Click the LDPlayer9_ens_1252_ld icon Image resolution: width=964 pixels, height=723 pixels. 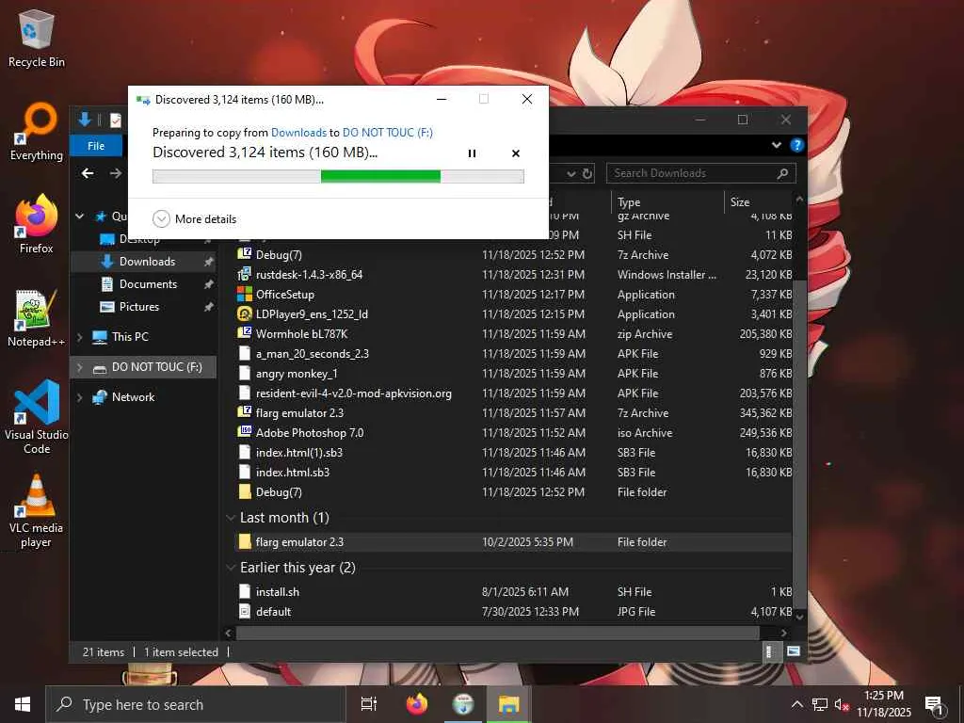tap(245, 314)
